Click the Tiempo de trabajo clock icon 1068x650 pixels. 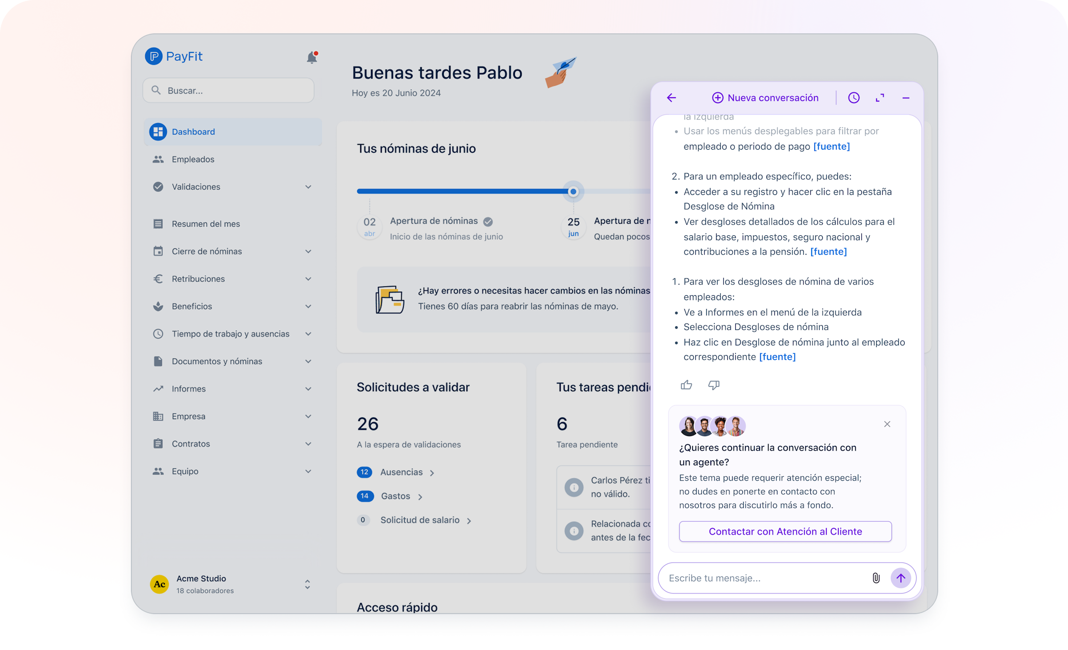tap(158, 334)
